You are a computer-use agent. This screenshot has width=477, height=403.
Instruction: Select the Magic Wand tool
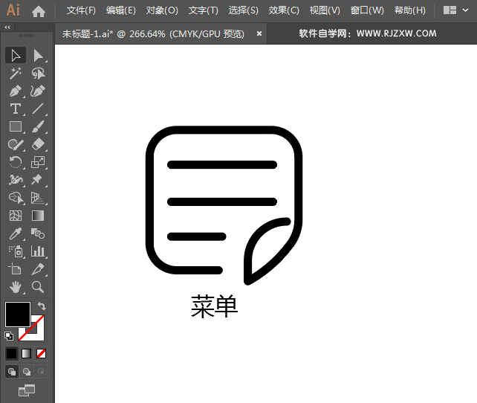[15, 73]
